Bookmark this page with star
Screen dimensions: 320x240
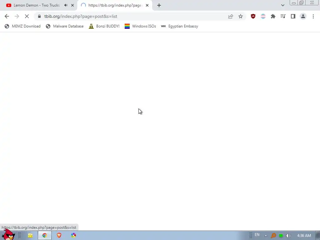click(x=241, y=16)
